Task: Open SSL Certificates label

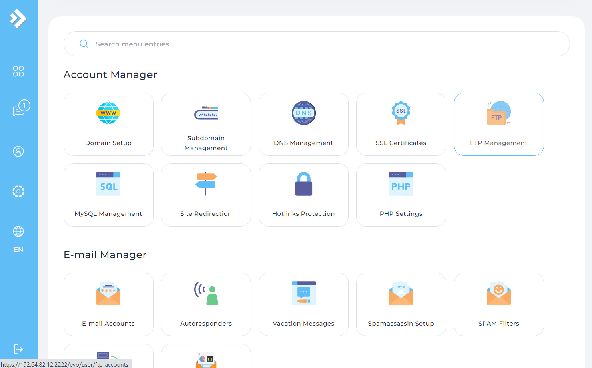Action: click(401, 143)
